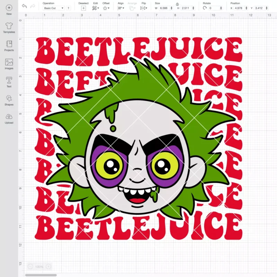Viewport: 277px width, 277px height.
Task: Adjust the Position X stepper arrows
Action: [247, 8]
